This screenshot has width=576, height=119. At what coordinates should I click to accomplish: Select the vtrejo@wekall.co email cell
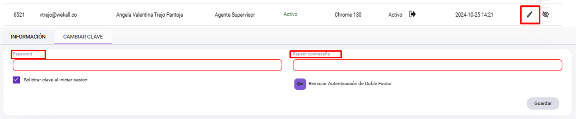[58, 15]
